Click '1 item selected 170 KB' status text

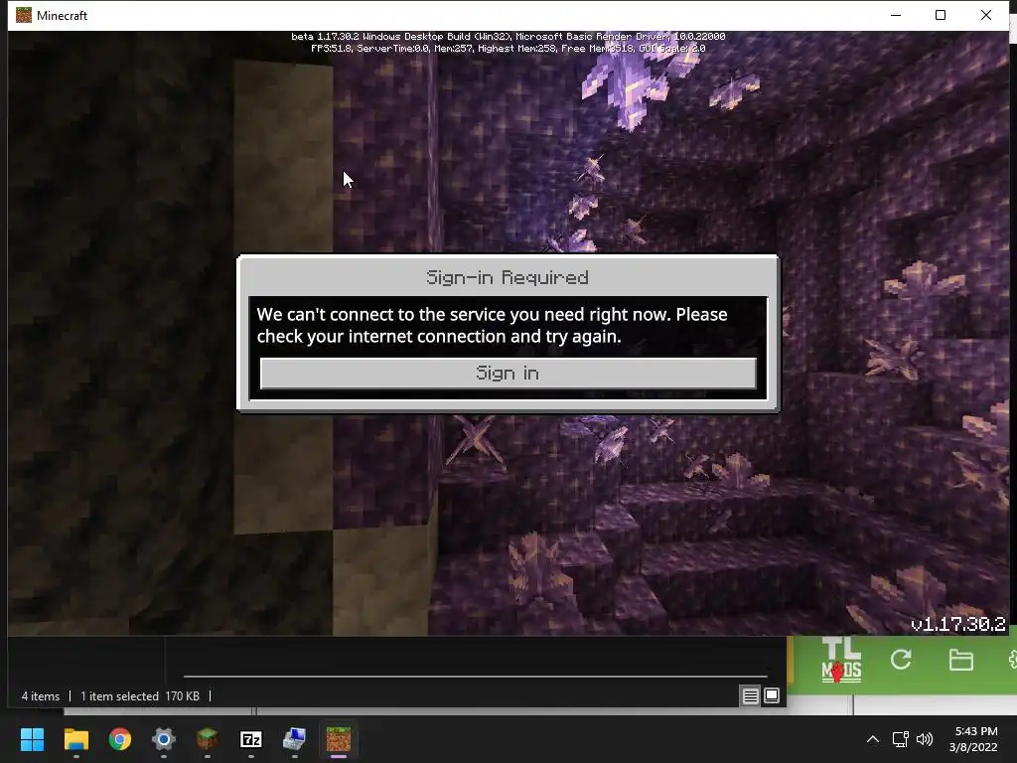140,696
